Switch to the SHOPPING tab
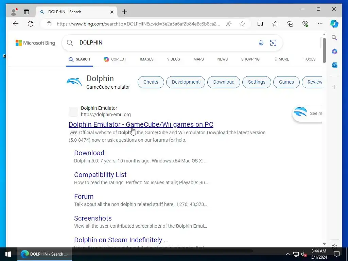This screenshot has height=261, width=348. click(x=250, y=59)
